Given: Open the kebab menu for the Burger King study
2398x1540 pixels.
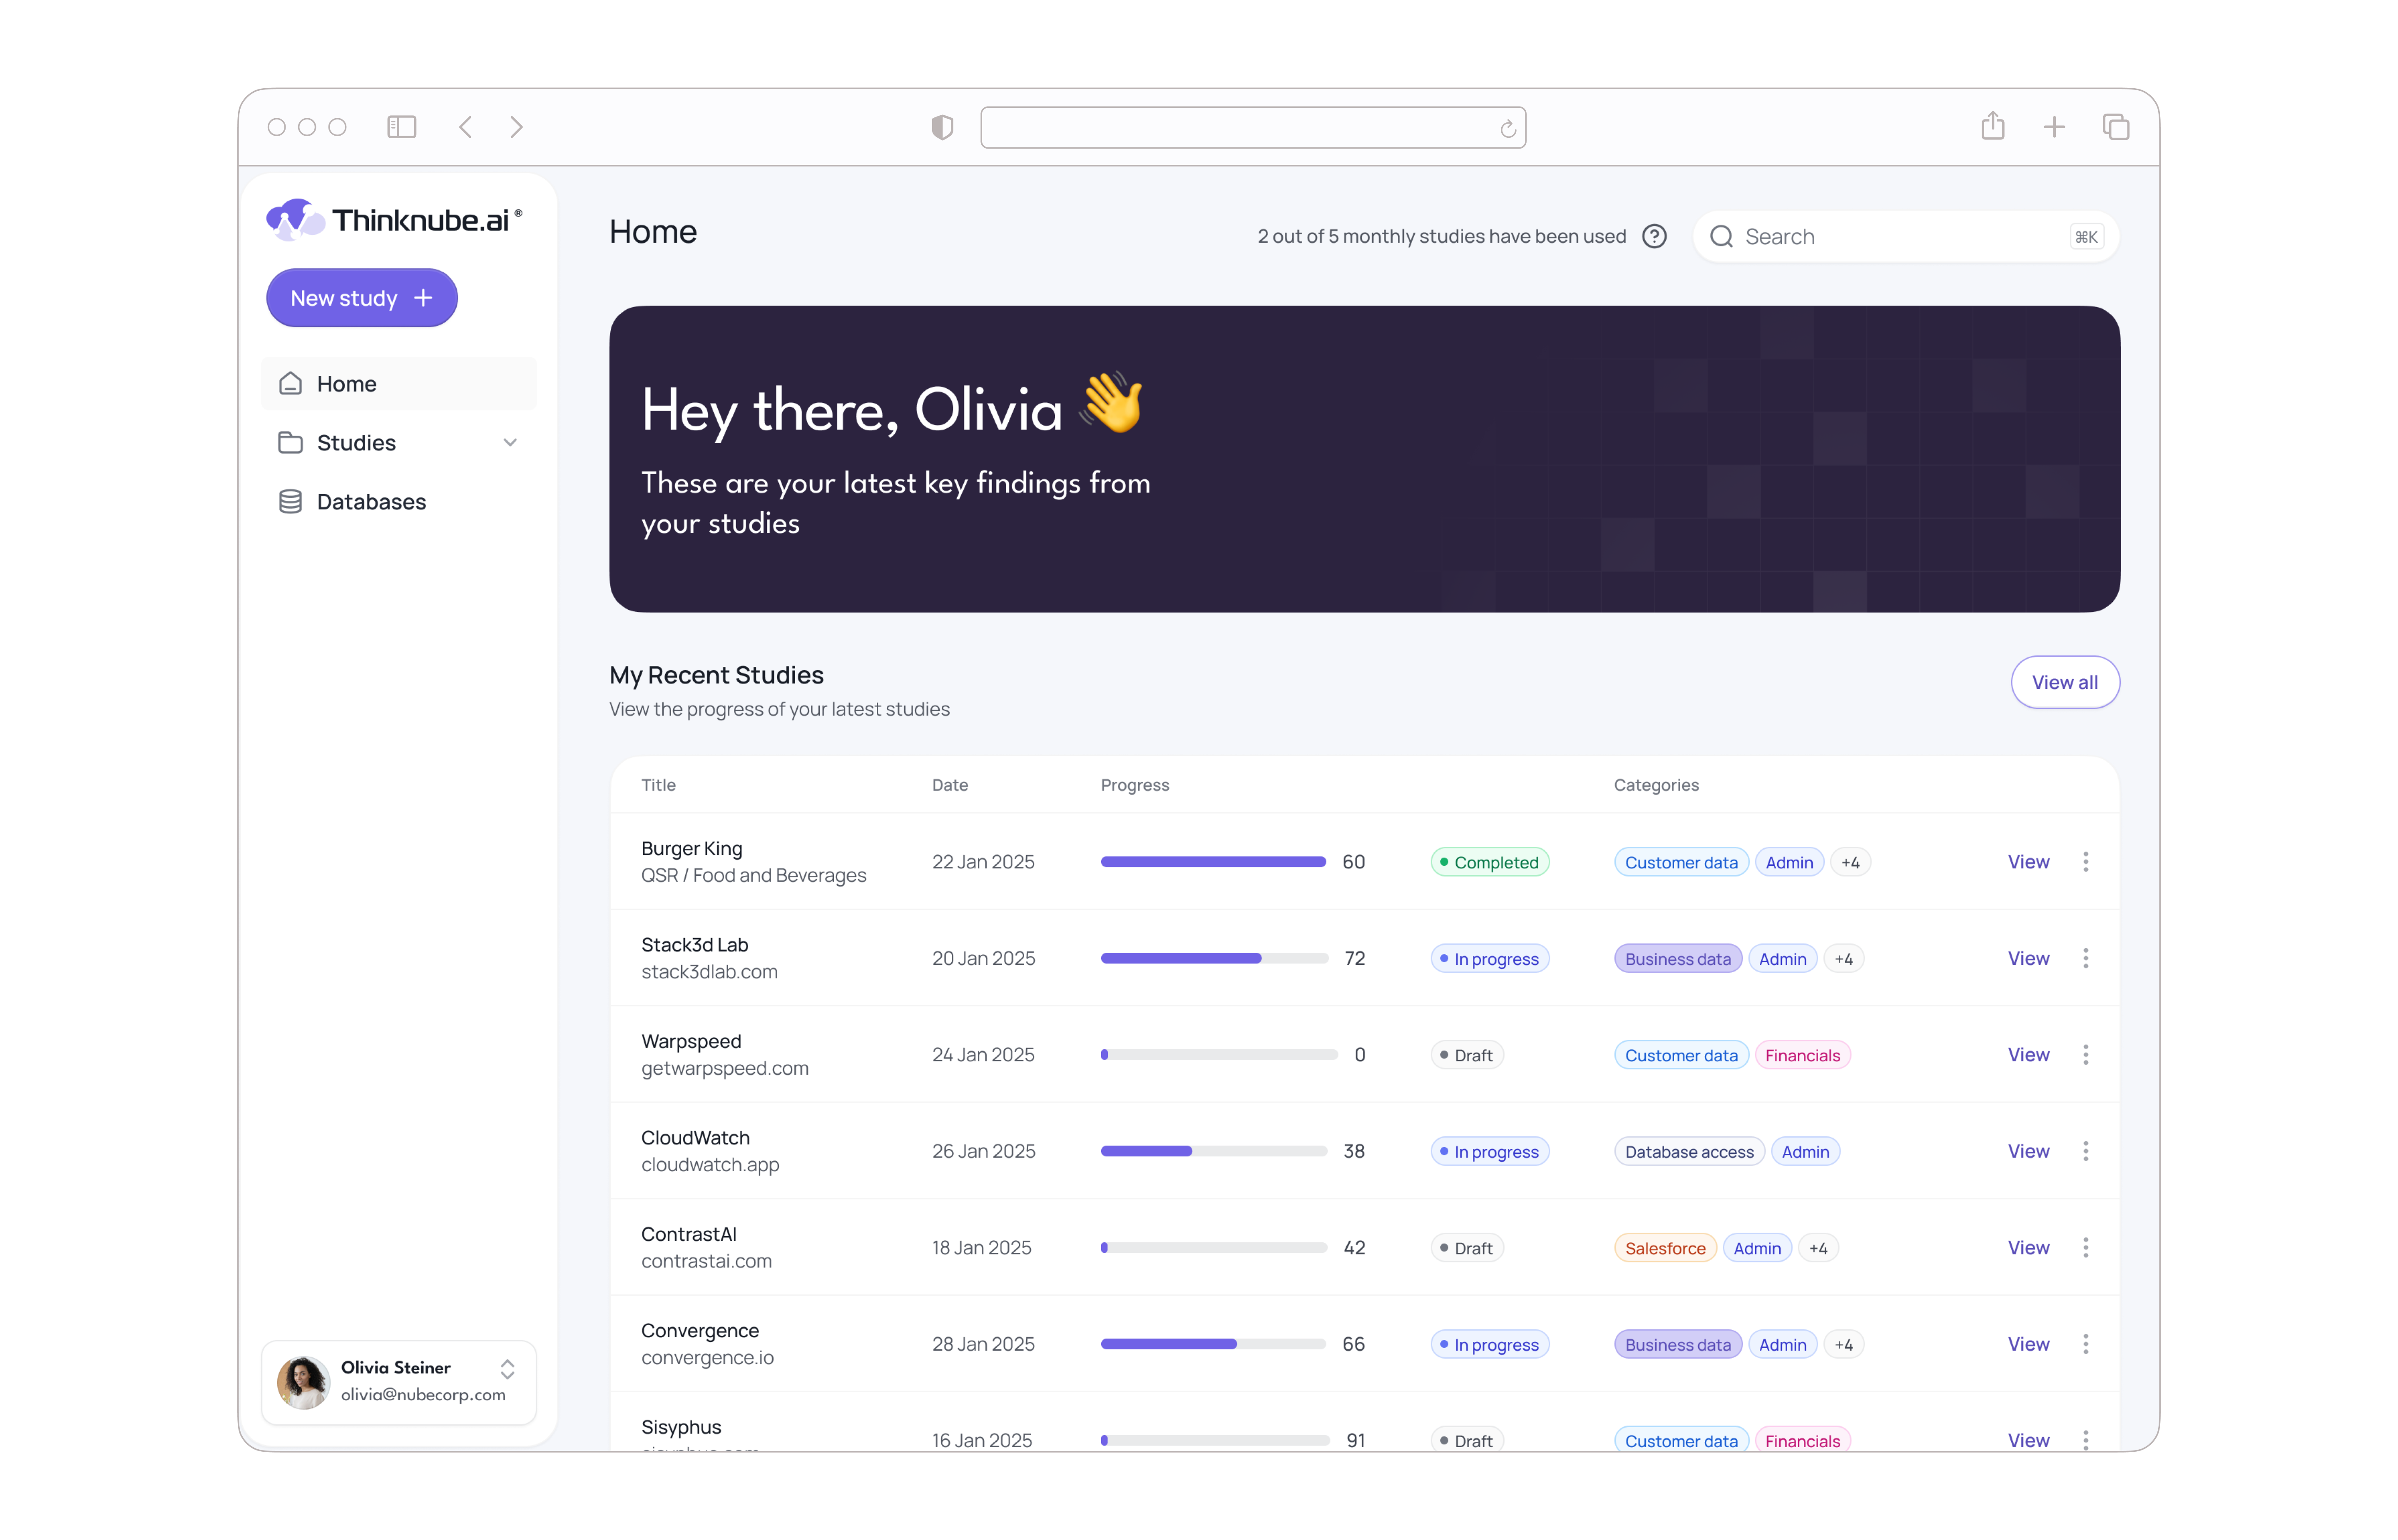Looking at the screenshot, I should pyautogui.click(x=2086, y=861).
